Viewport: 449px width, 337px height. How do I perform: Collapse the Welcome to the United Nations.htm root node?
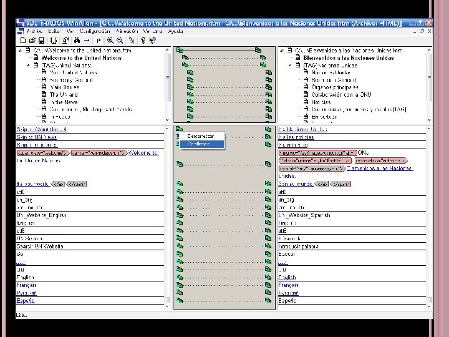[21, 51]
